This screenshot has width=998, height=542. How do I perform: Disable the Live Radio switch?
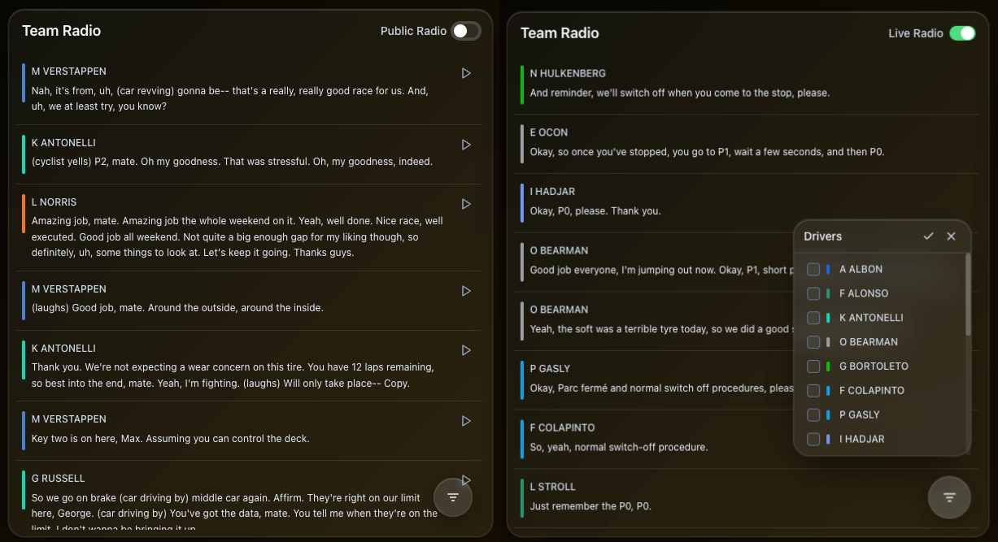962,33
